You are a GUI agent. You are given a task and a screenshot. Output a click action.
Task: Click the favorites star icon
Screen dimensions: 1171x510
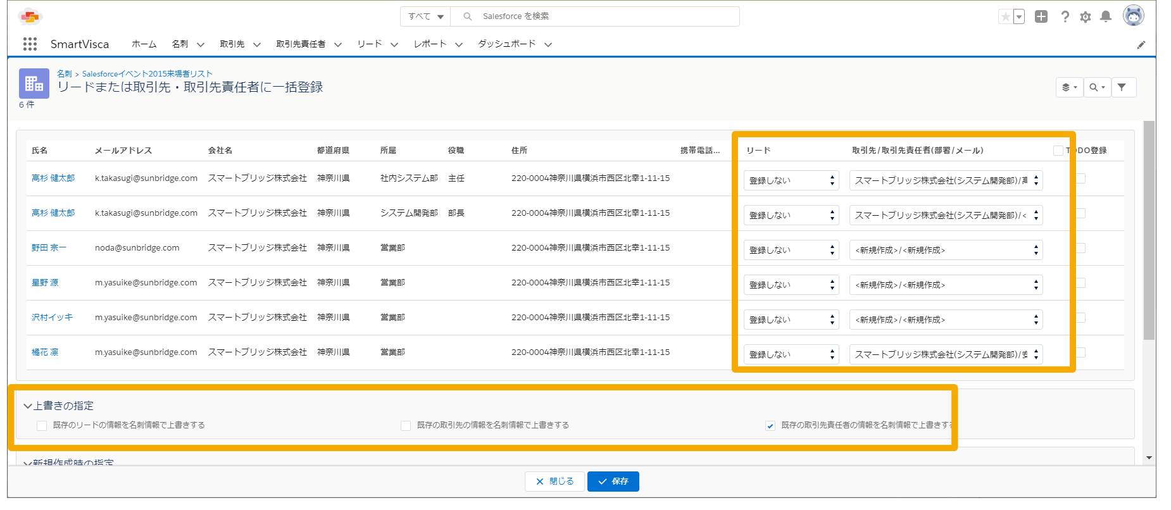point(1005,16)
